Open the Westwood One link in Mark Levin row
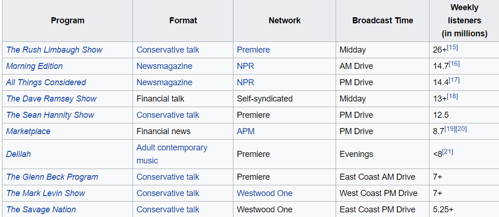The width and height of the screenshot is (499, 217). coord(264,193)
